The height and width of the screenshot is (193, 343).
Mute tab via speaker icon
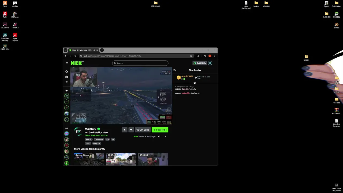94,50
